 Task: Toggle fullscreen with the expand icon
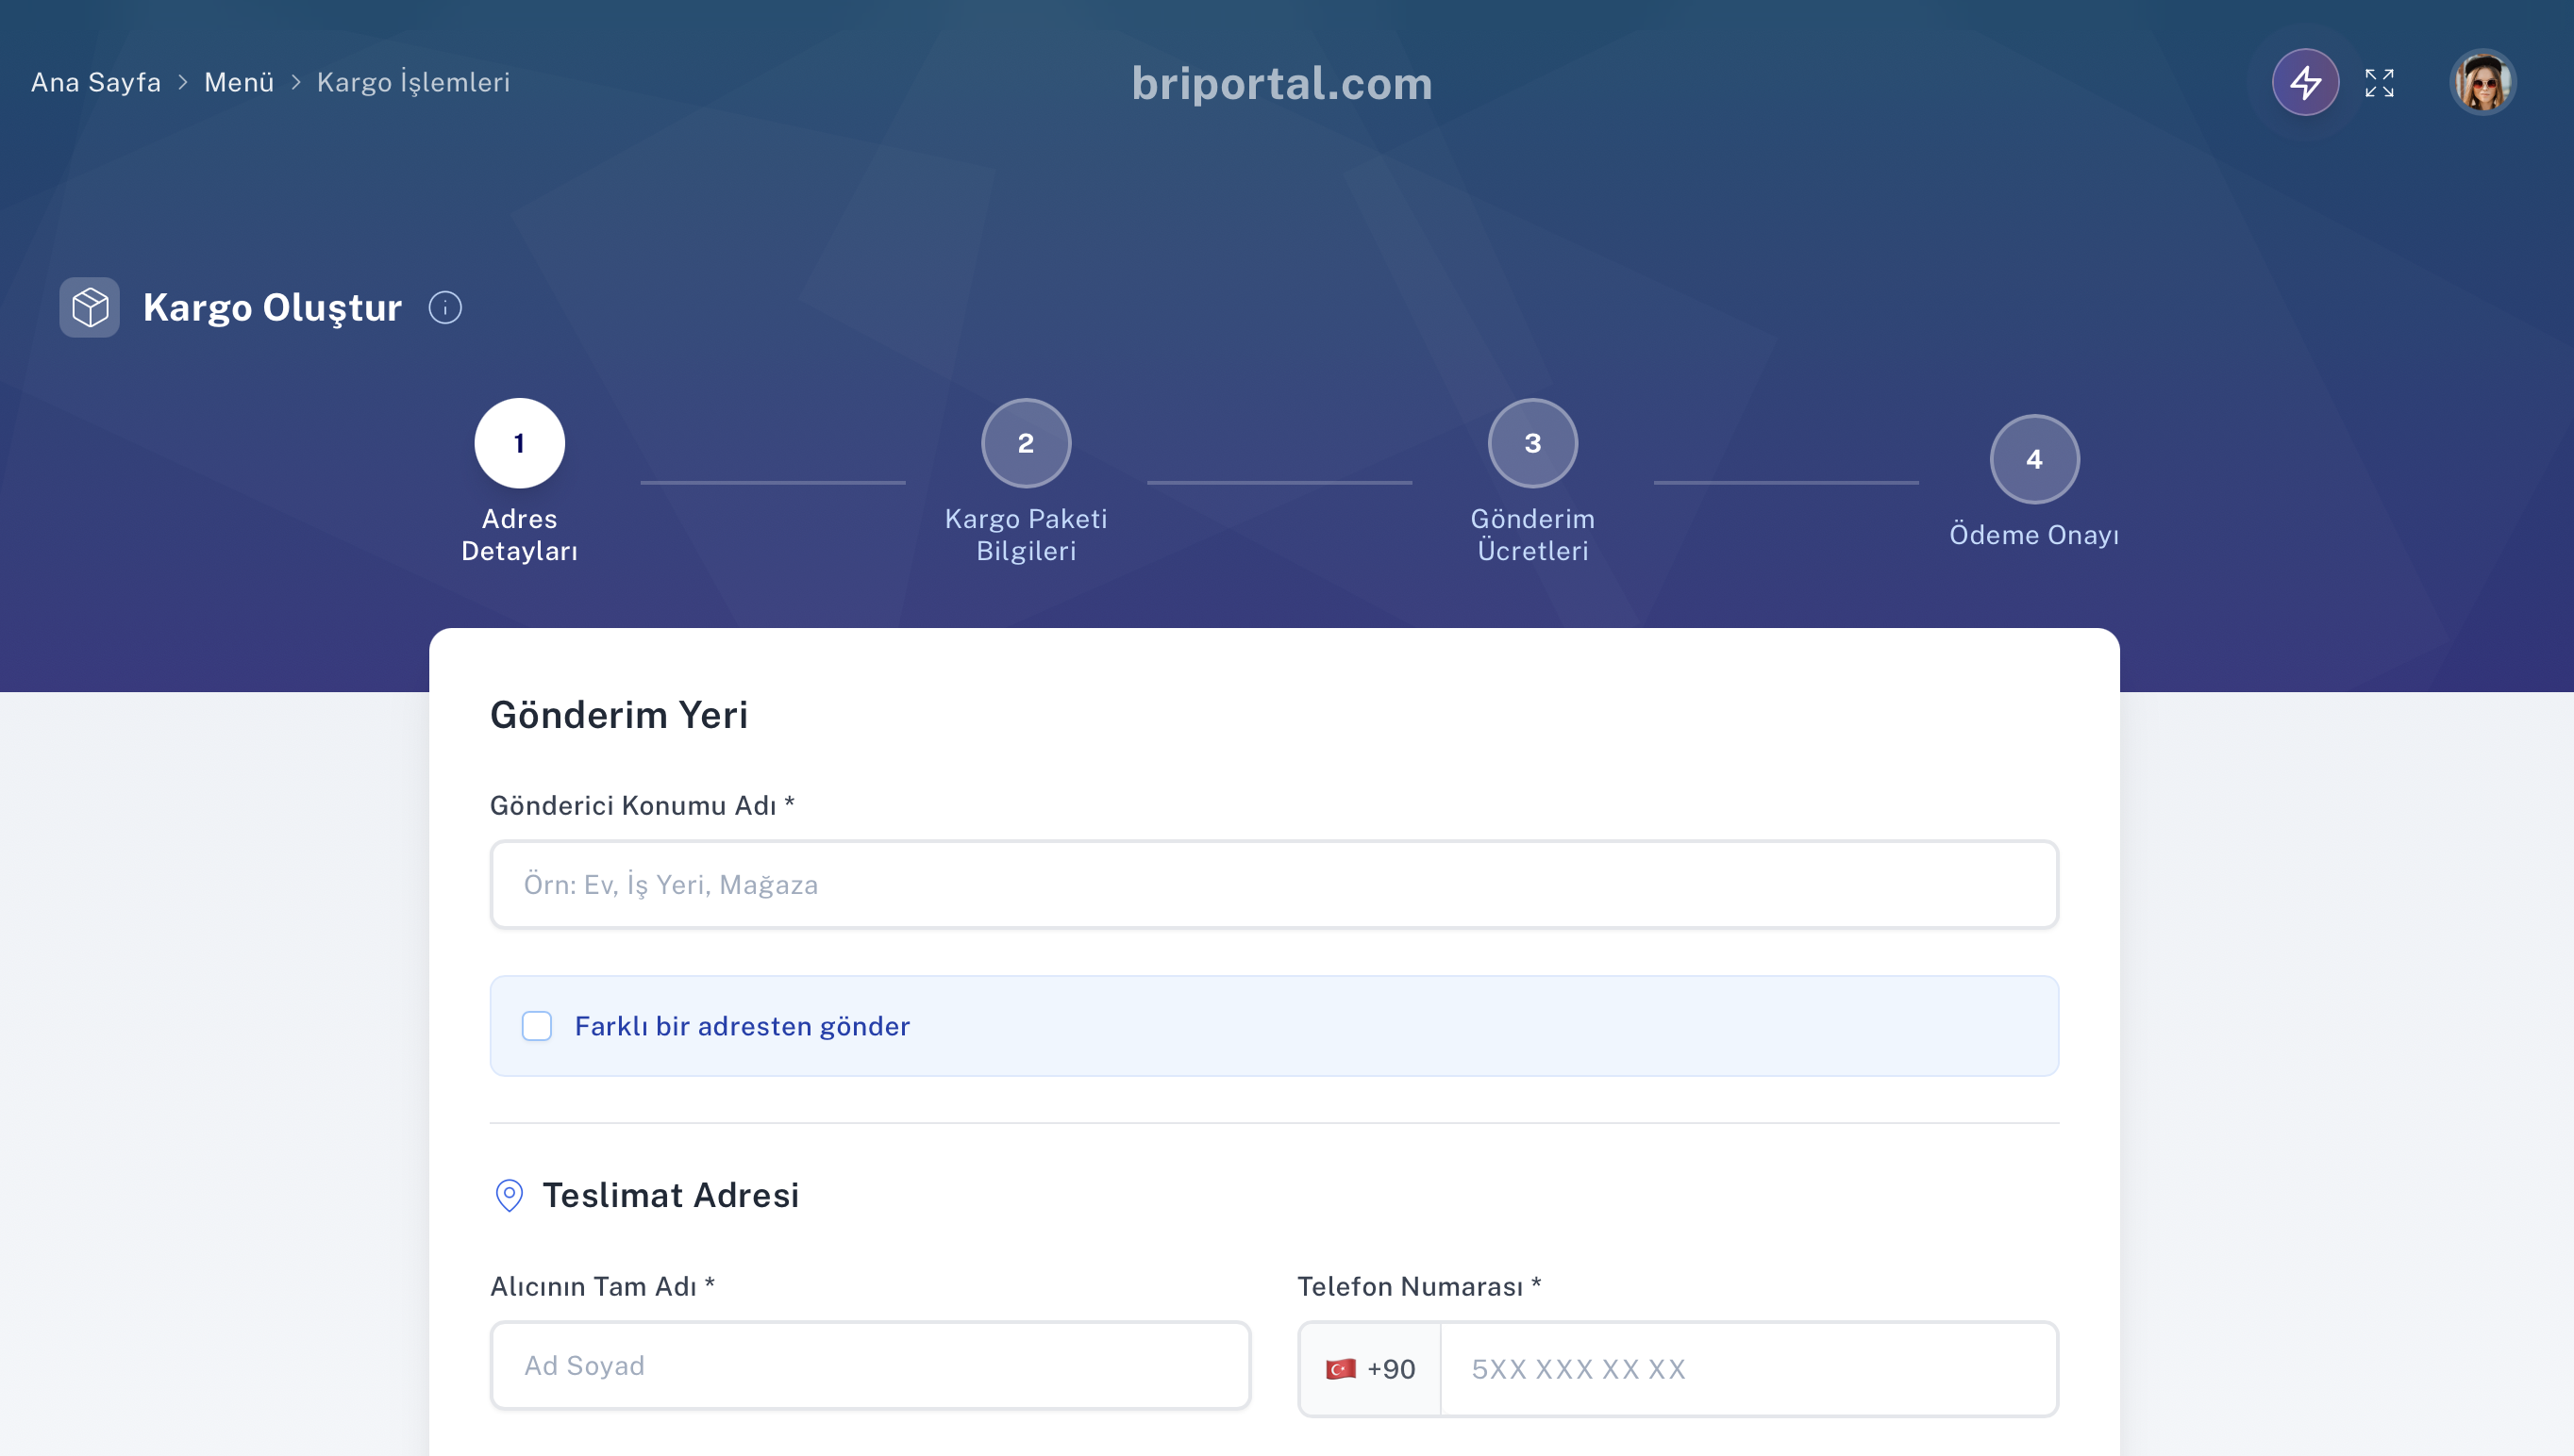coord(2379,82)
